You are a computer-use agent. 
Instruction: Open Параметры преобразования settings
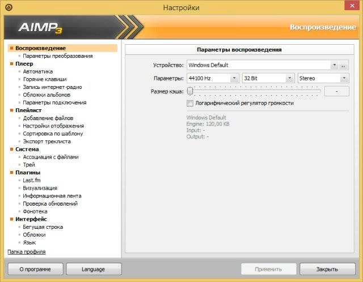[x=58, y=56]
